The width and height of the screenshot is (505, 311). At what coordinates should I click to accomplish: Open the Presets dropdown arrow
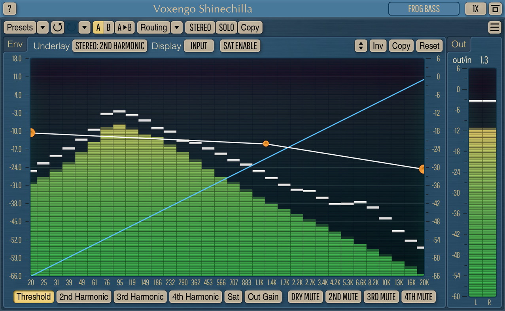pos(43,27)
